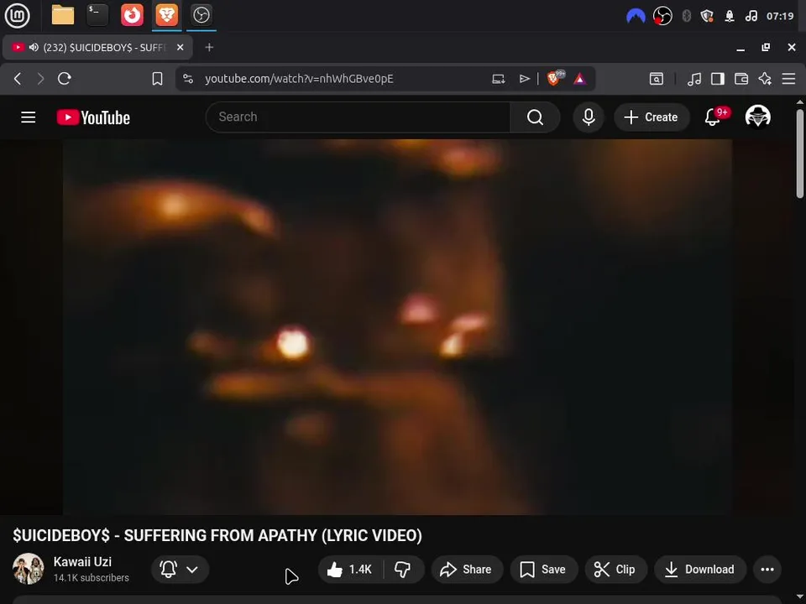806x604 pixels.
Task: Open the Brave Rewards triangle icon
Action: [580, 79]
